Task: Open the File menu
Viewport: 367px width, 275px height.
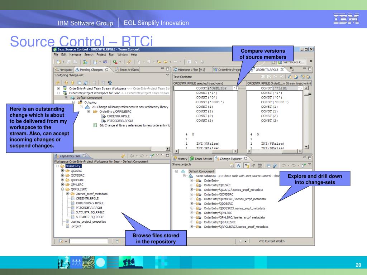Action: point(56,54)
